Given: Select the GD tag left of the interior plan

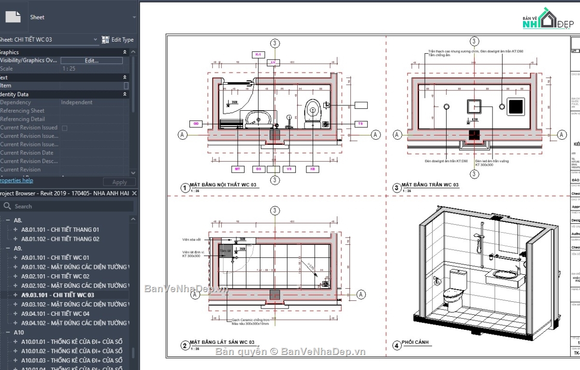Looking at the screenshot, I should pos(196,124).
